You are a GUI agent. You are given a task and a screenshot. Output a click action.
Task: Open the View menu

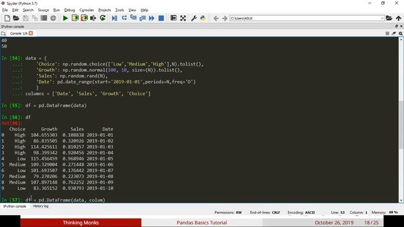click(x=132, y=10)
